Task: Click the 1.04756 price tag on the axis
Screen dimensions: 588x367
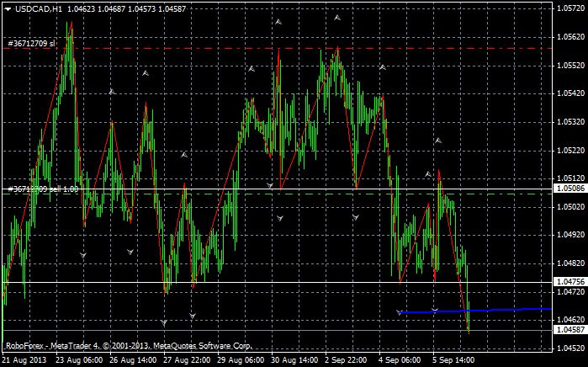Action: [570, 282]
